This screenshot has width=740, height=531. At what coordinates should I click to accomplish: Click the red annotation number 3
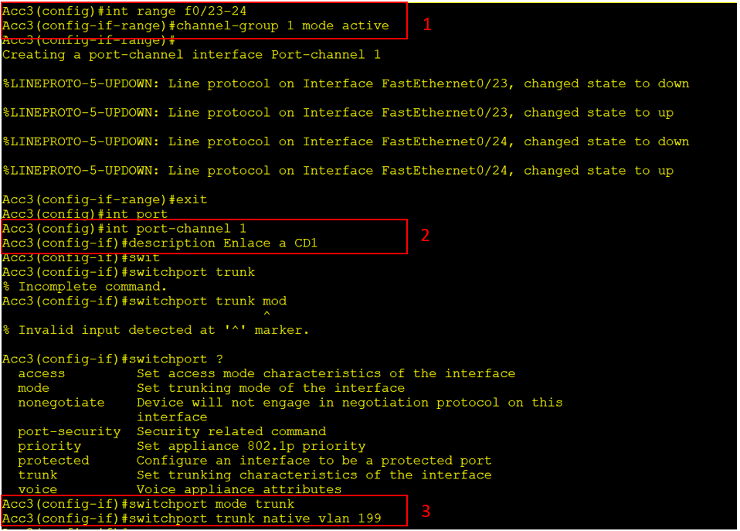click(425, 511)
